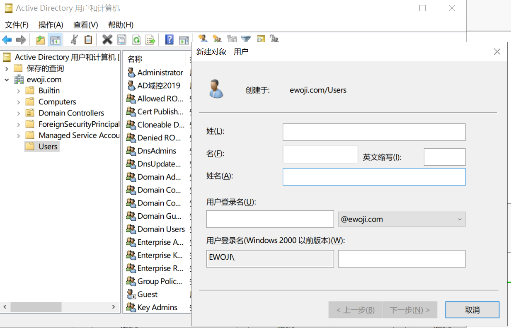Select the Cloneable D... list entry

tap(155, 125)
